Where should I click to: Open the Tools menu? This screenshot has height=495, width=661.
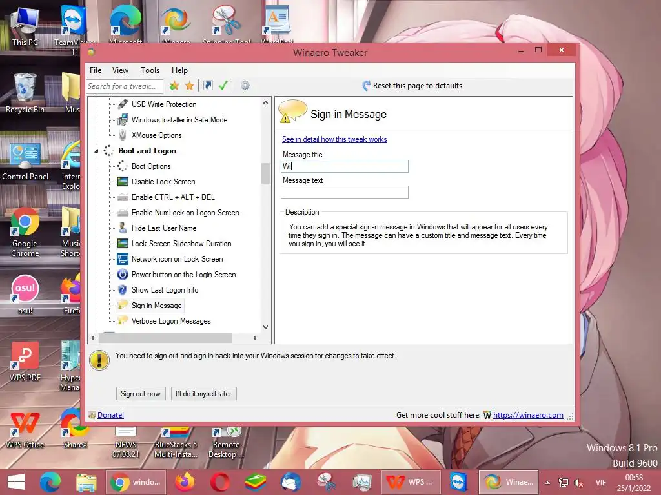tap(150, 70)
